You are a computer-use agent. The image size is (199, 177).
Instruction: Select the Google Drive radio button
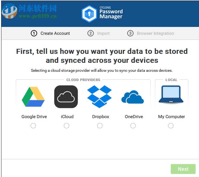33,126
